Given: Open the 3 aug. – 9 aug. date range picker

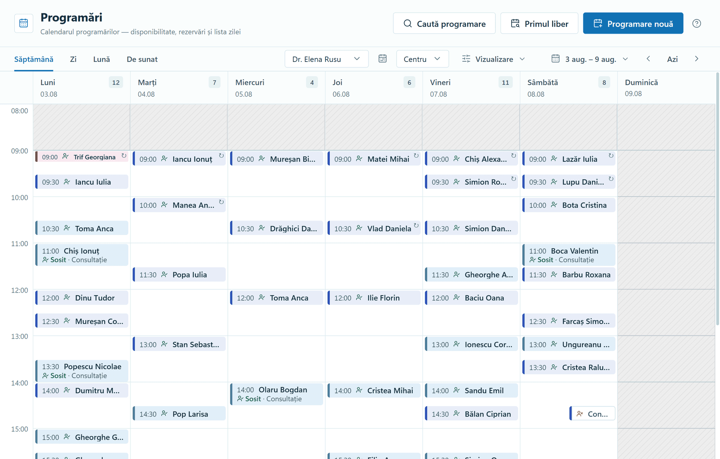Looking at the screenshot, I should [590, 59].
